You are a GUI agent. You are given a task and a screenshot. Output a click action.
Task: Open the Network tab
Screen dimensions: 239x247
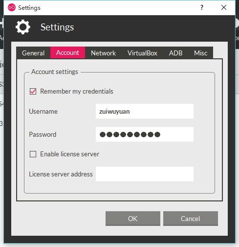pyautogui.click(x=103, y=53)
